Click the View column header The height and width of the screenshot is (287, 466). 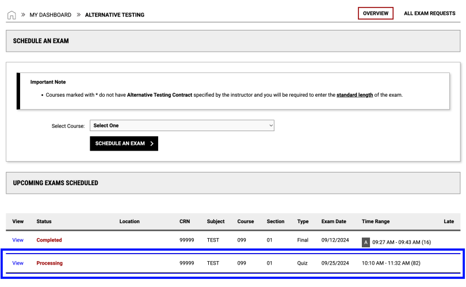[18, 221]
